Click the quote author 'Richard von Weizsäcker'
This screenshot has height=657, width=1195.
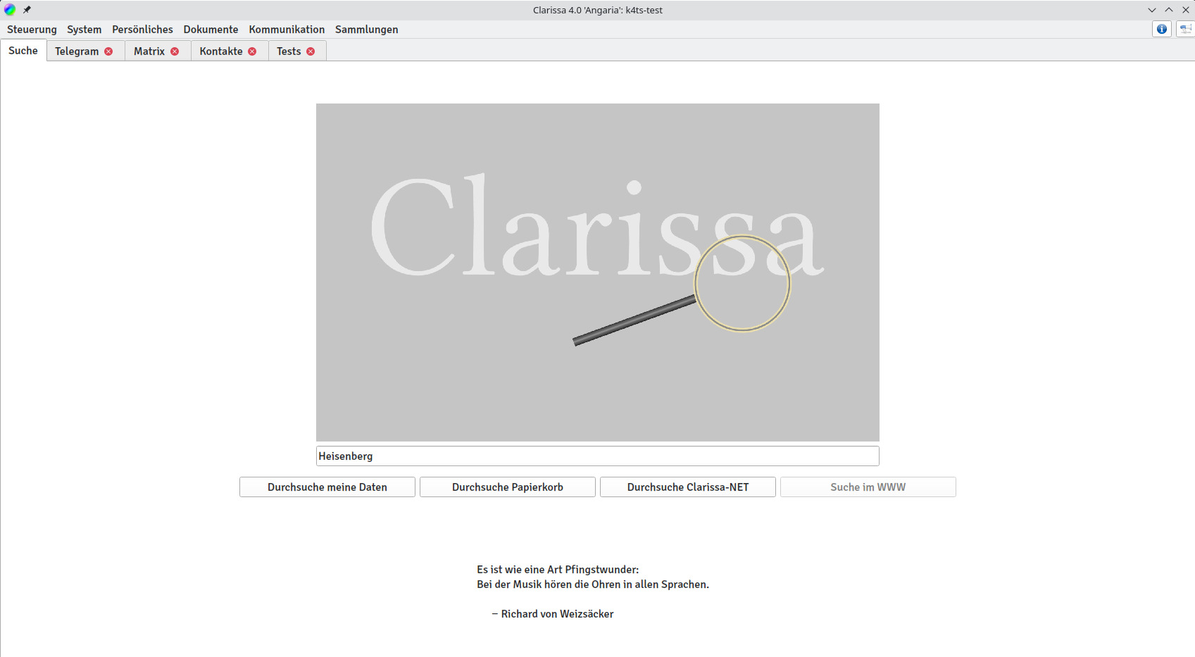(557, 614)
